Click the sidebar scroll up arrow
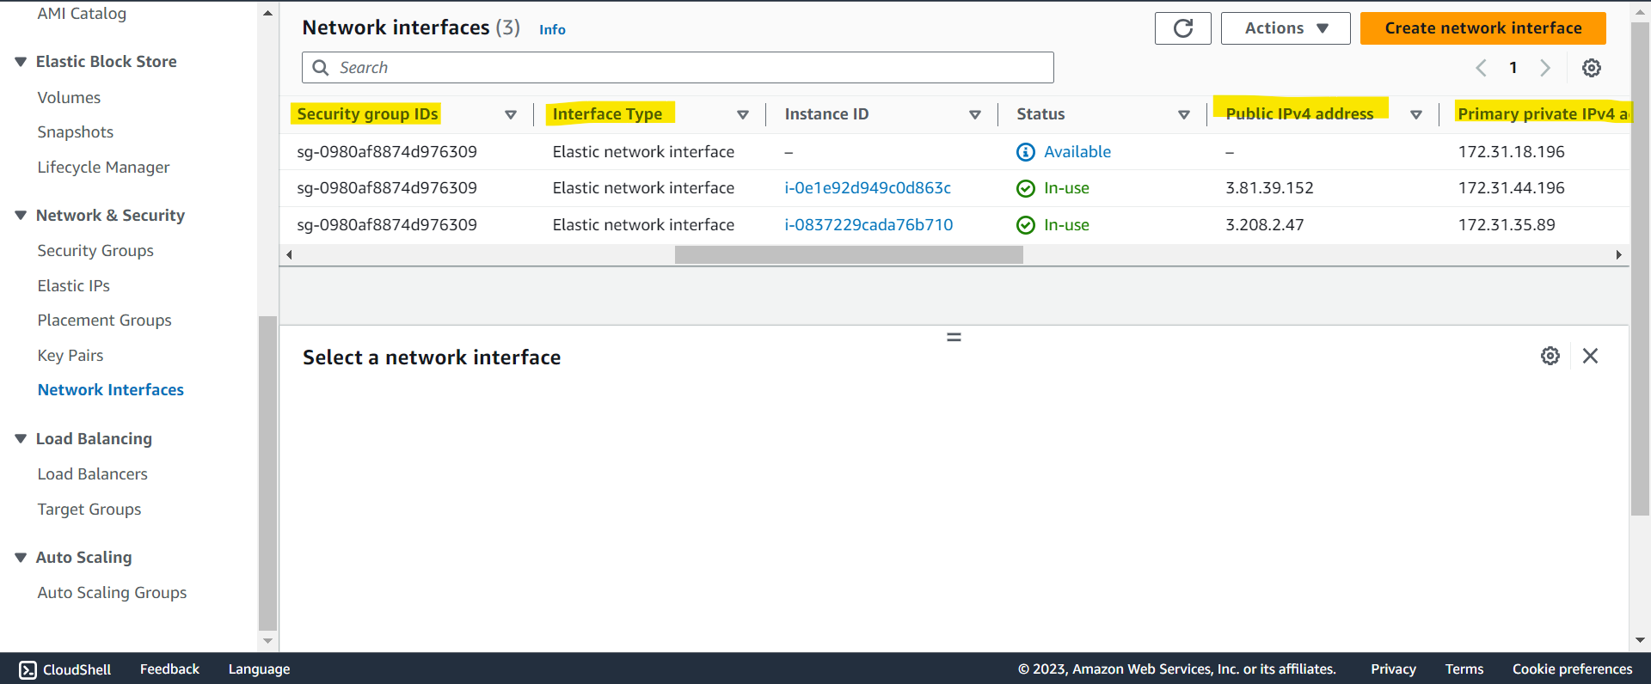Viewport: 1651px width, 684px height. [x=267, y=13]
